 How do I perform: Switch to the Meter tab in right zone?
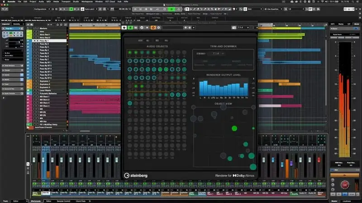357,24
